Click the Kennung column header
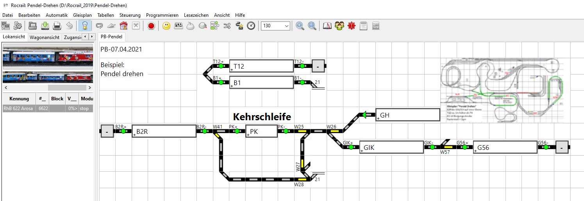 click(x=19, y=99)
